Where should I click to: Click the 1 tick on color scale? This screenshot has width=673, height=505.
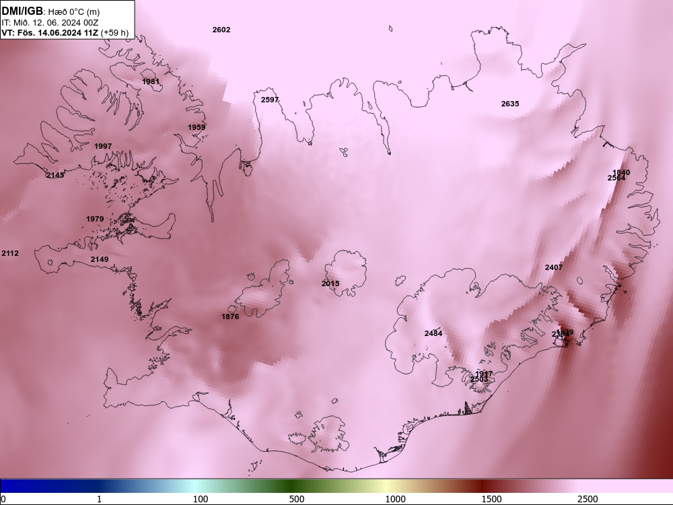pyautogui.click(x=100, y=499)
